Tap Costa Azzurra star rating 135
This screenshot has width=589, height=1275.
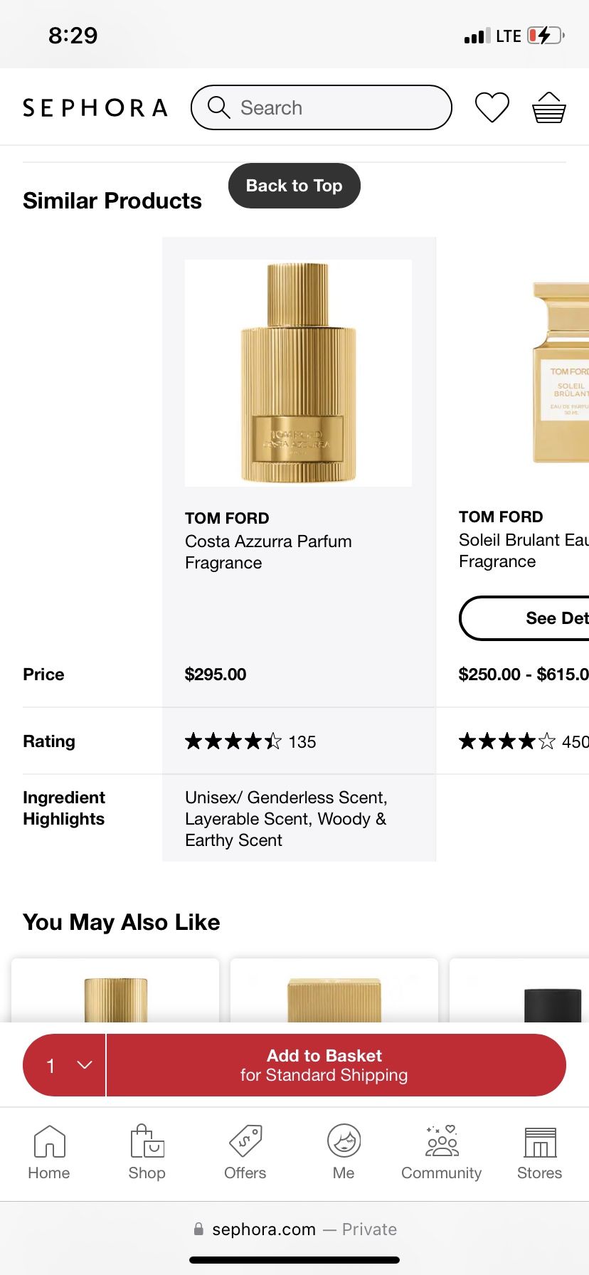click(x=250, y=742)
